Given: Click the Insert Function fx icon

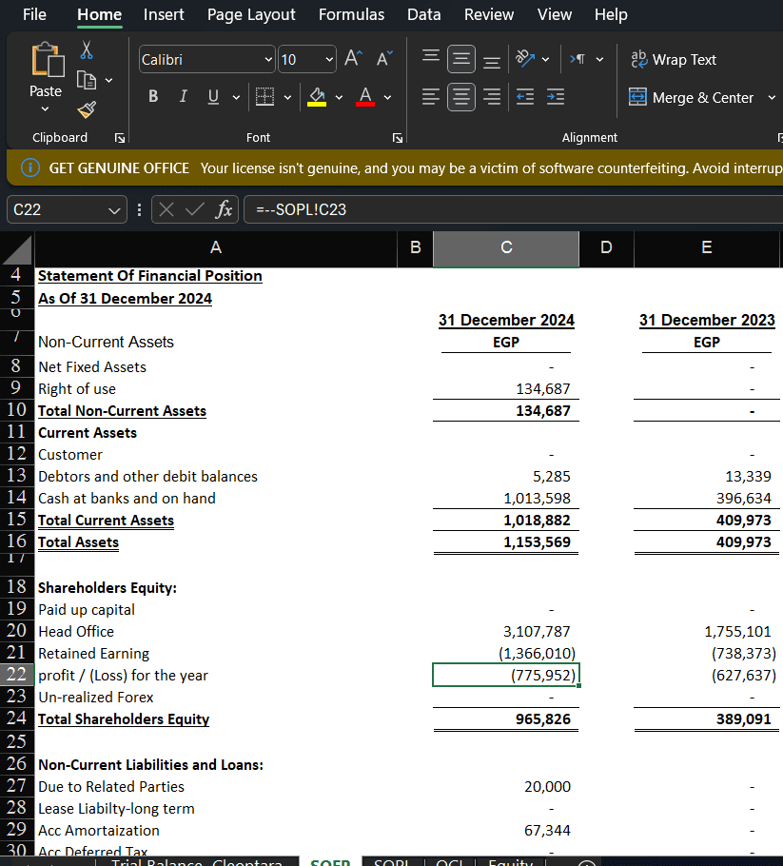Looking at the screenshot, I should (x=224, y=209).
